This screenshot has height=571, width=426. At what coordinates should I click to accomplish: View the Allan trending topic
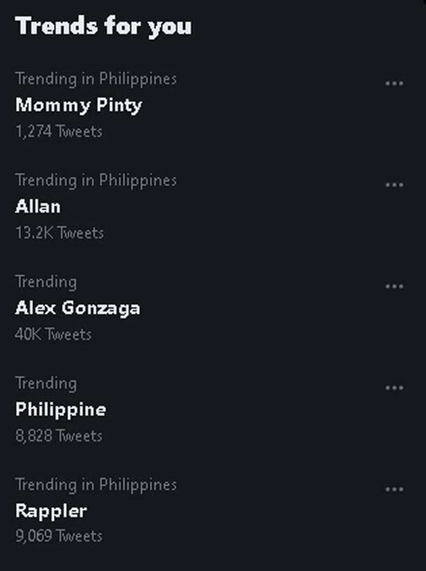coord(38,207)
